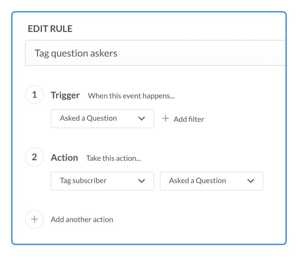Open the trigger event "Asked a Question" dropdown
This screenshot has height=261, width=300.
(x=102, y=118)
